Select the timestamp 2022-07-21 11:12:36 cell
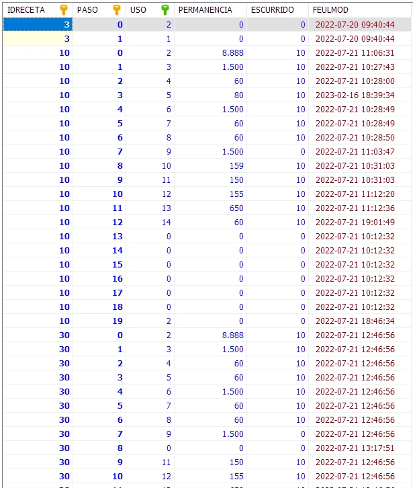The width and height of the screenshot is (413, 488). pos(355,208)
